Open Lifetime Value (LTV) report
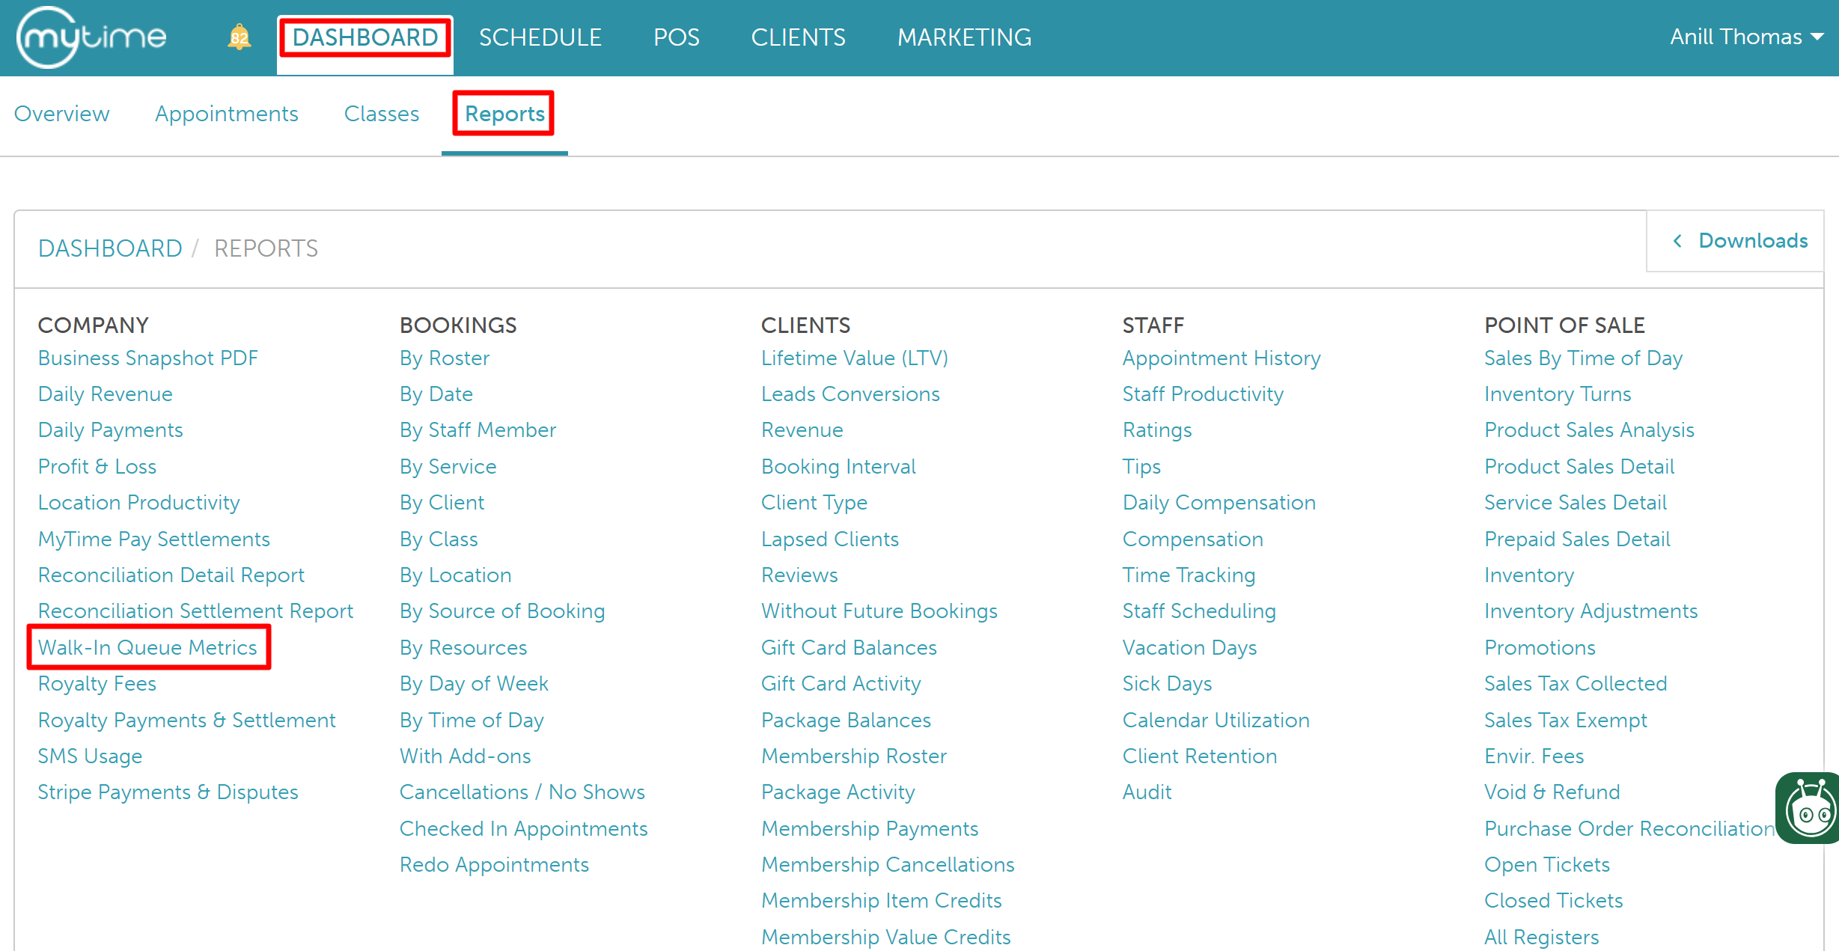Screen dimensions: 1839x951 855,358
